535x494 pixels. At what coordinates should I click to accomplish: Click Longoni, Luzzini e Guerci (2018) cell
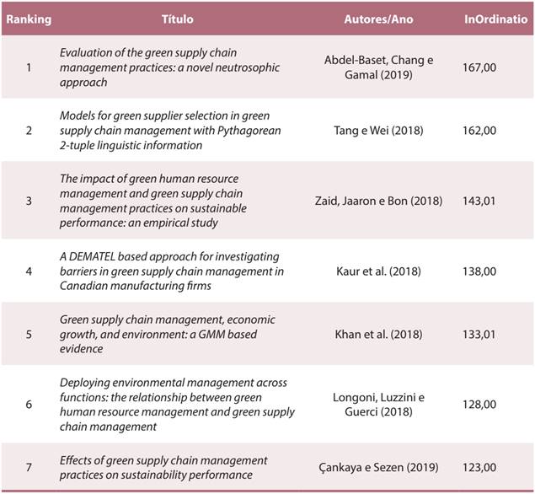[377, 405]
